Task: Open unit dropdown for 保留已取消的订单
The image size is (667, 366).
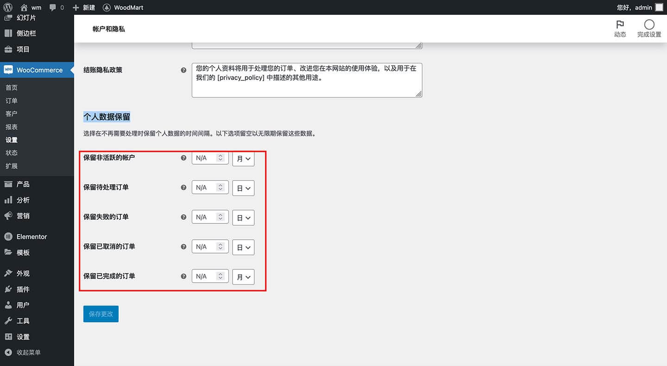Action: [x=243, y=248]
